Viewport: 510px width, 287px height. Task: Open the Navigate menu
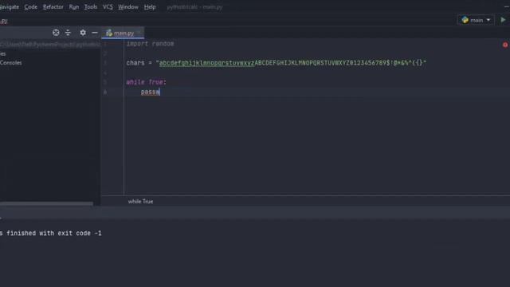tap(10, 7)
